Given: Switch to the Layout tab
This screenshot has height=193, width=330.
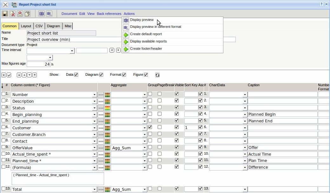Looking at the screenshot, I should pyautogui.click(x=26, y=26).
